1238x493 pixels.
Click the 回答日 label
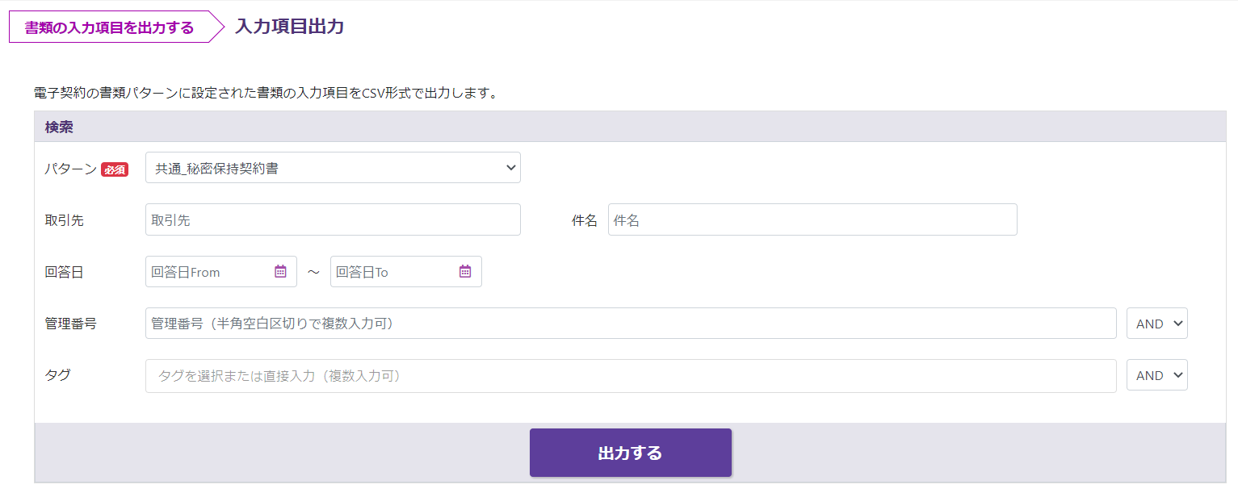point(65,272)
